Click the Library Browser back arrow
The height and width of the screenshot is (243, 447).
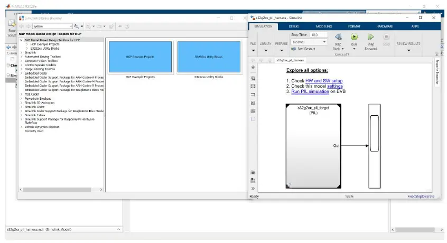[x=22, y=26]
